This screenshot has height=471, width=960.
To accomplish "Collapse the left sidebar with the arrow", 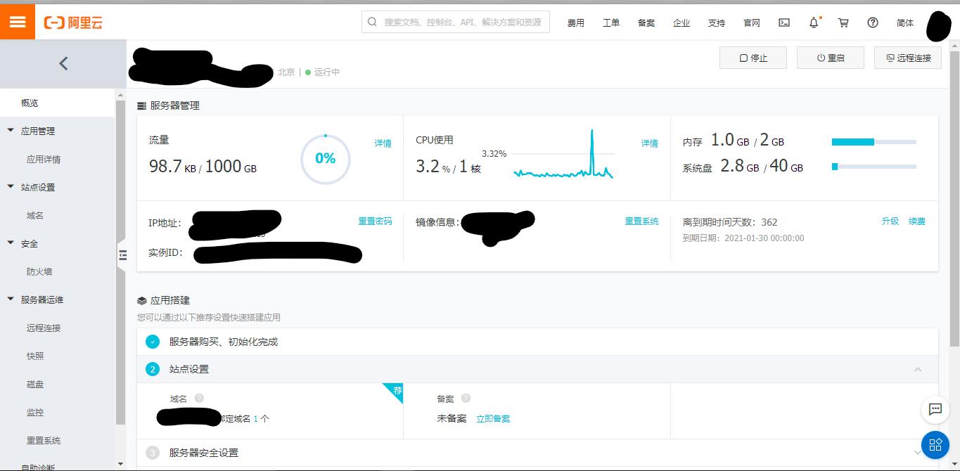I will point(63,63).
